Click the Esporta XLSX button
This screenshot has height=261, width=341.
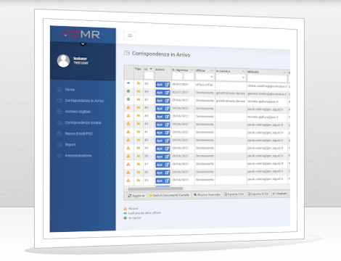pyautogui.click(x=258, y=194)
